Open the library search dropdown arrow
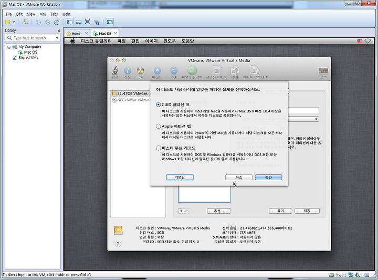Image resolution: width=378 pixels, height=280 pixels. tap(57, 38)
